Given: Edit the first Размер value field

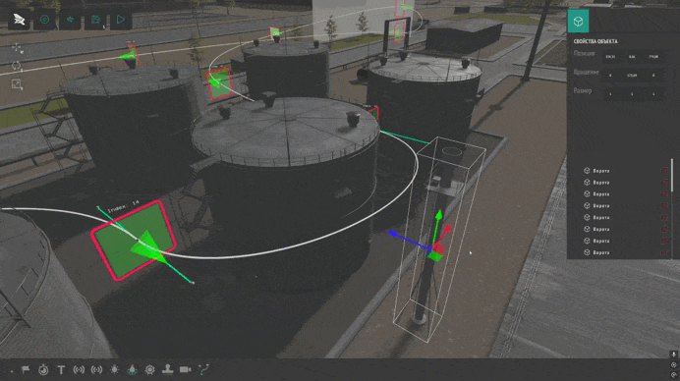Looking at the screenshot, I should pyautogui.click(x=610, y=94).
